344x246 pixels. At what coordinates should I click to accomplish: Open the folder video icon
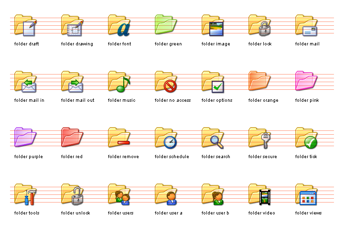[259, 194]
